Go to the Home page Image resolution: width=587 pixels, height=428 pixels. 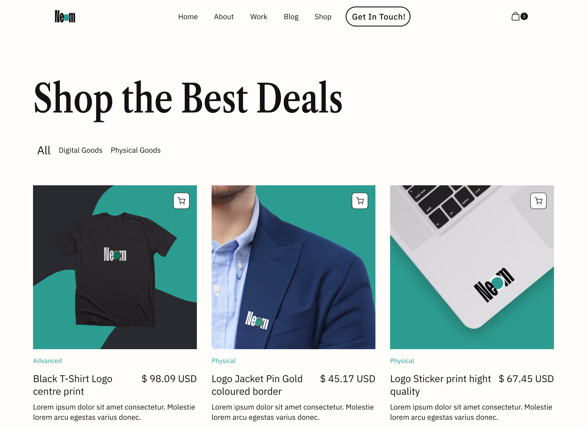[x=188, y=17]
